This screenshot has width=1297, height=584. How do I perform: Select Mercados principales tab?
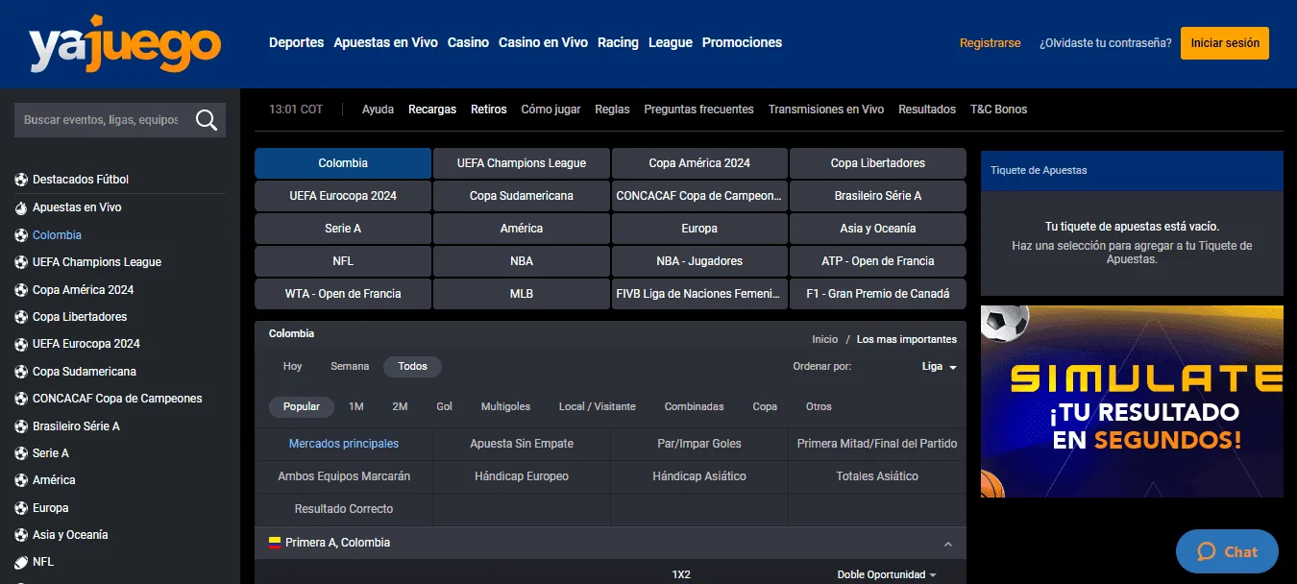click(x=344, y=444)
